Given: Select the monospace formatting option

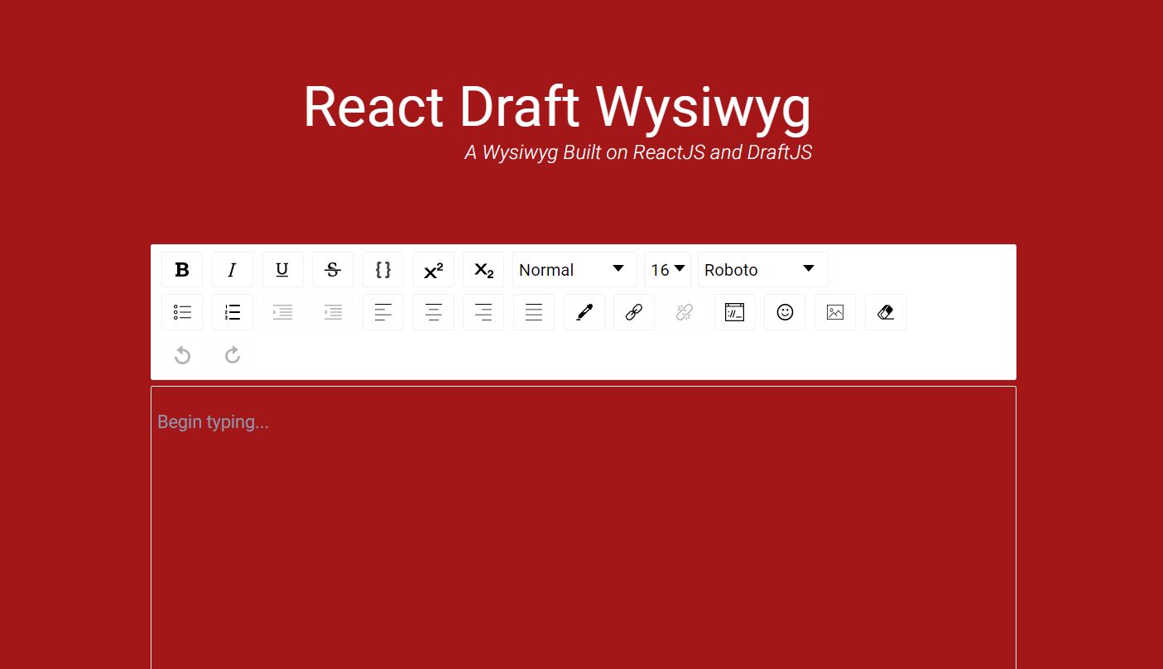Looking at the screenshot, I should click(382, 269).
